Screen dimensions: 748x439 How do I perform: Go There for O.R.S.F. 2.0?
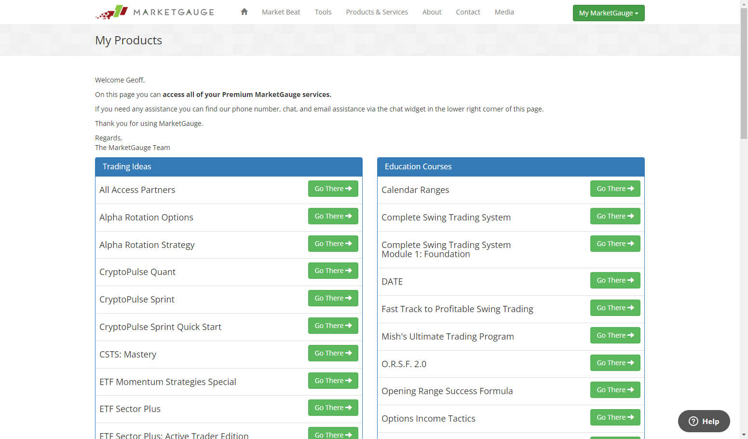tap(615, 363)
